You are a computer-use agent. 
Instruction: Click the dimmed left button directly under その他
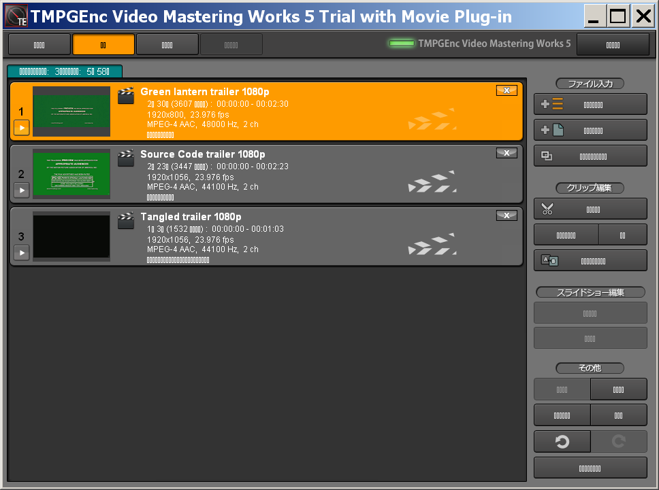point(562,389)
